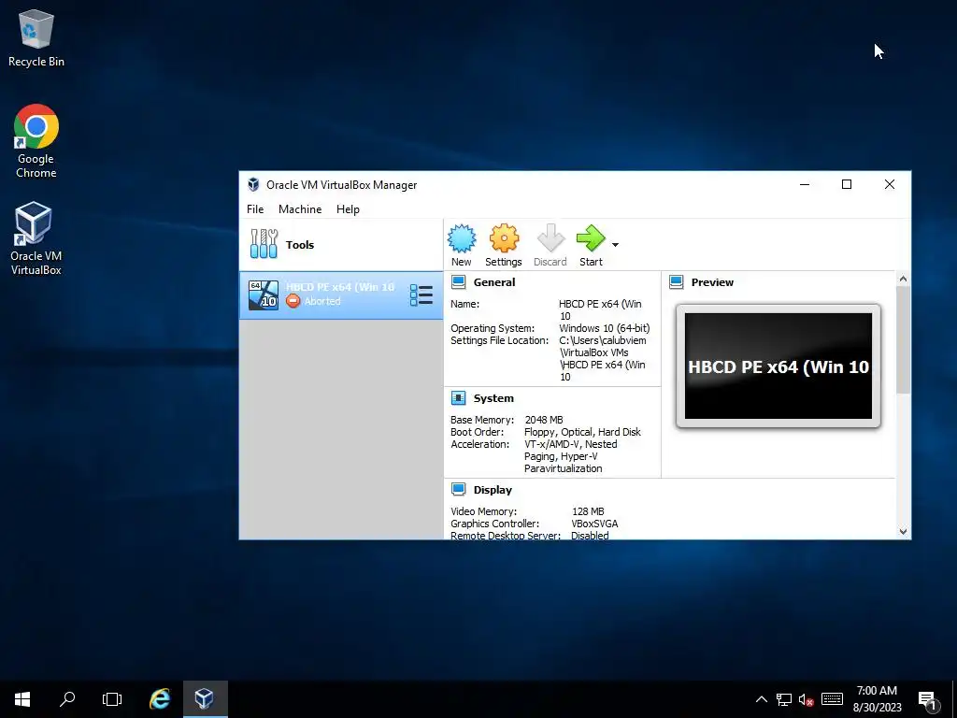Click the details pane scrollbar up arrow
This screenshot has height=718, width=957.
click(904, 279)
